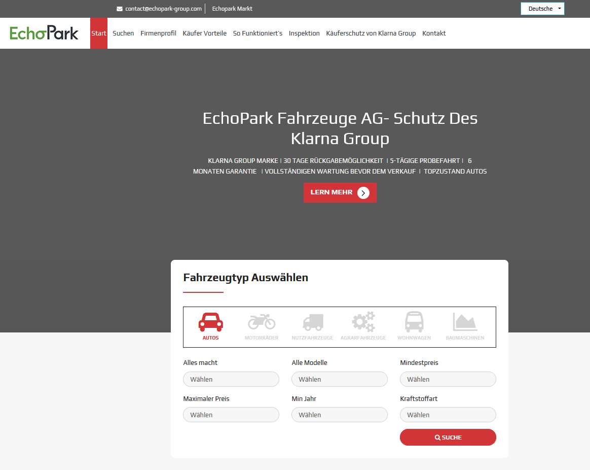Open the Suchen menu item
The height and width of the screenshot is (470, 590).
pos(123,33)
